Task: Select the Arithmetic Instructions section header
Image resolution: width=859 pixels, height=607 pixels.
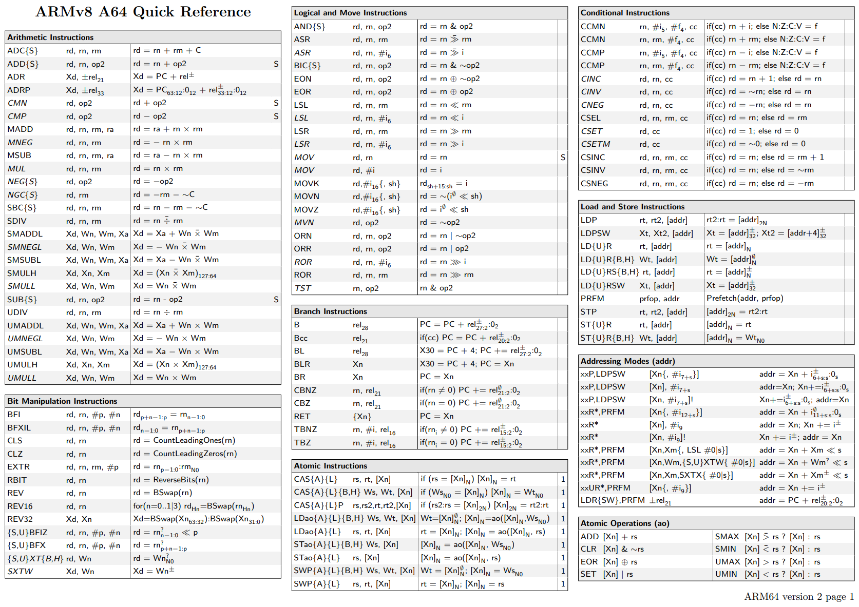Action: click(50, 37)
